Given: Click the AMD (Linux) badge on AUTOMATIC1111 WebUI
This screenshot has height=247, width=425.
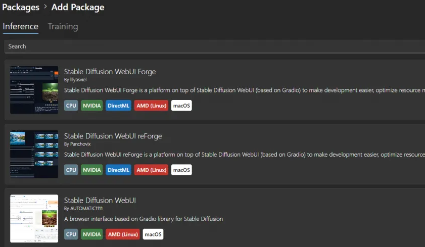Looking at the screenshot, I should tap(123, 234).
